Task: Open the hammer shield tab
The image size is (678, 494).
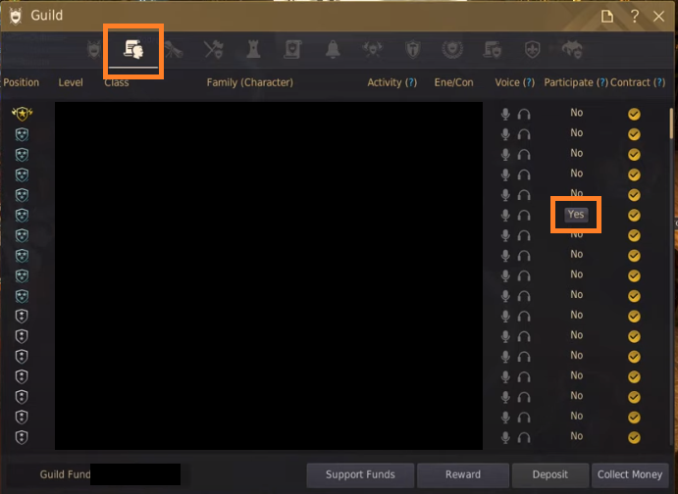Action: 413,50
